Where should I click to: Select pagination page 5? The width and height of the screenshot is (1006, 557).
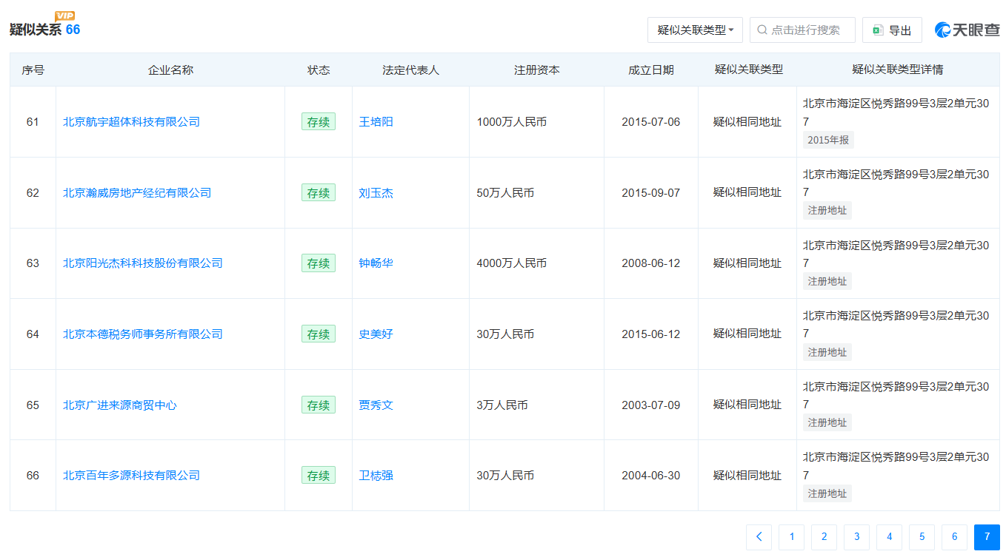(x=922, y=536)
